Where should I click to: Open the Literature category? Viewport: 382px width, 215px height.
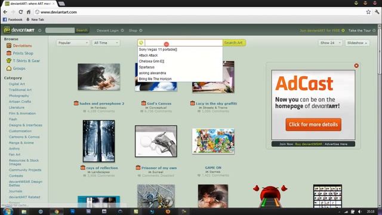coord(17,107)
